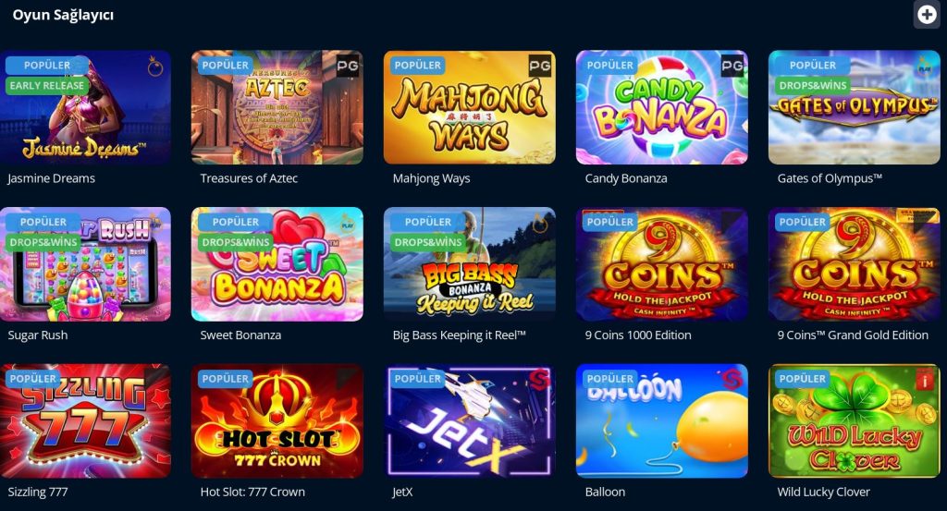Open the Sweet Bonanza game thumbnail
The height and width of the screenshot is (511, 947).
[277, 264]
